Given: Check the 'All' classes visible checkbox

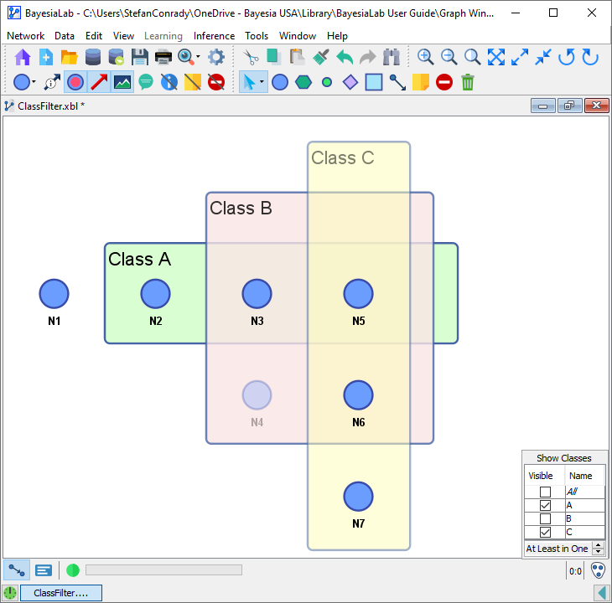Looking at the screenshot, I should click(545, 492).
